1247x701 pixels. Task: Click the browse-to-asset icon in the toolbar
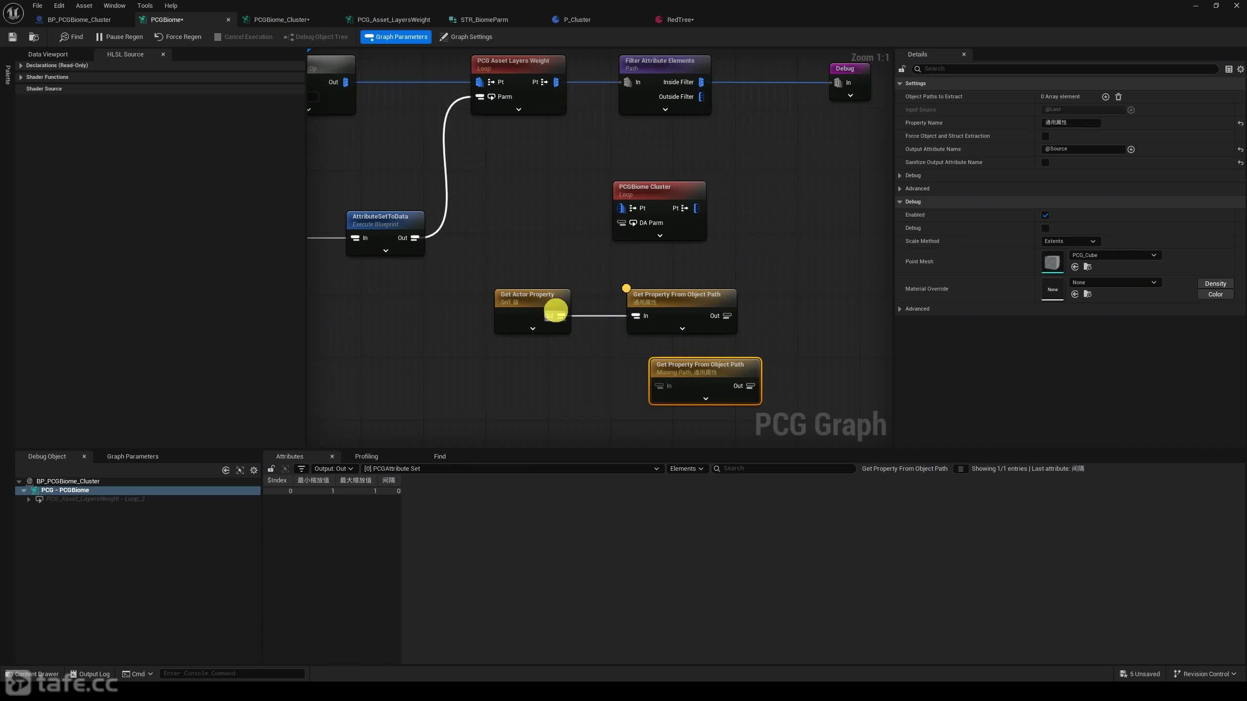coord(34,37)
